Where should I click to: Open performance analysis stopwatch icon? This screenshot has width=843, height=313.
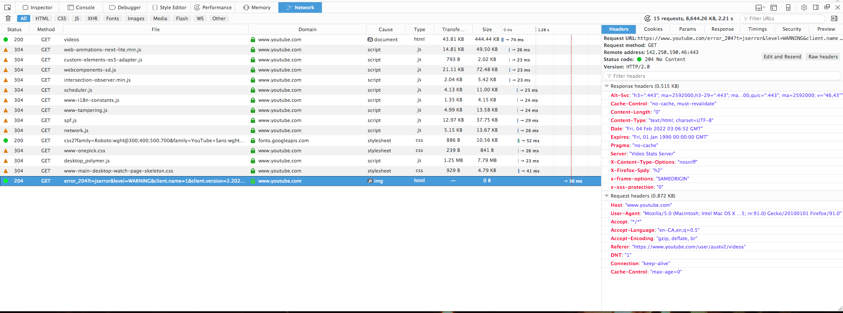(x=647, y=18)
